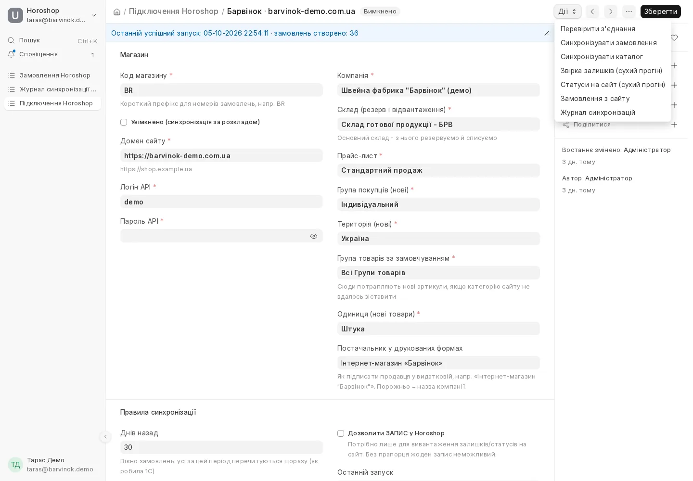Dismiss the last successful run banner
The height and width of the screenshot is (481, 693).
[547, 33]
